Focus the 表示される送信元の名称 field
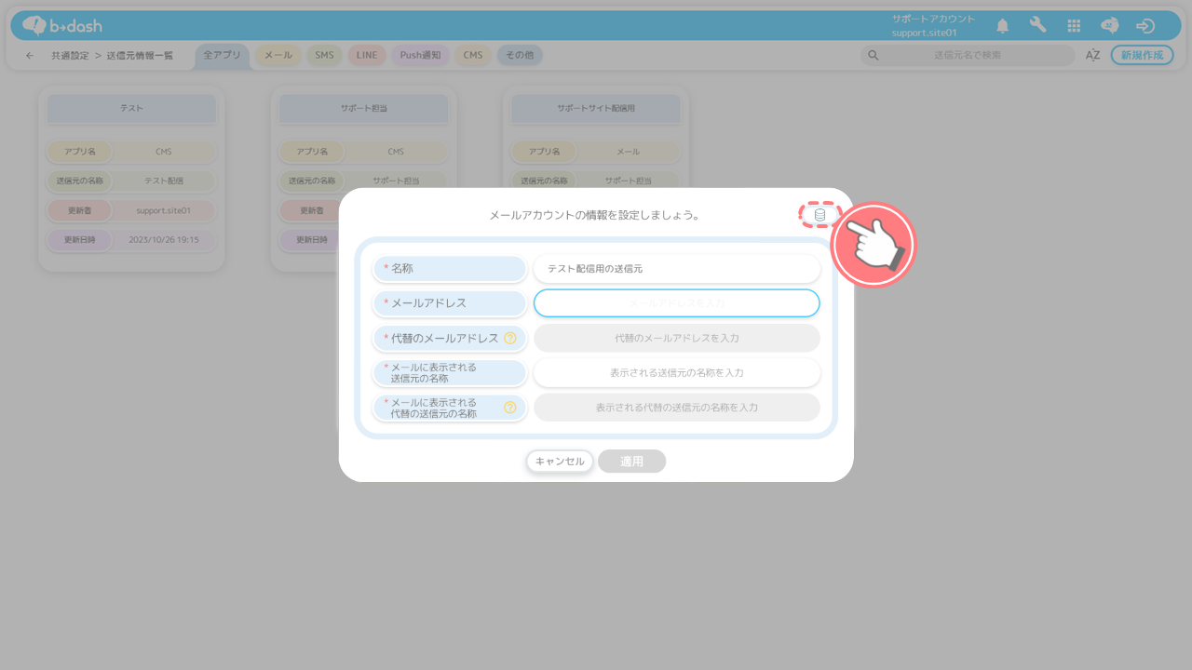 tap(677, 372)
